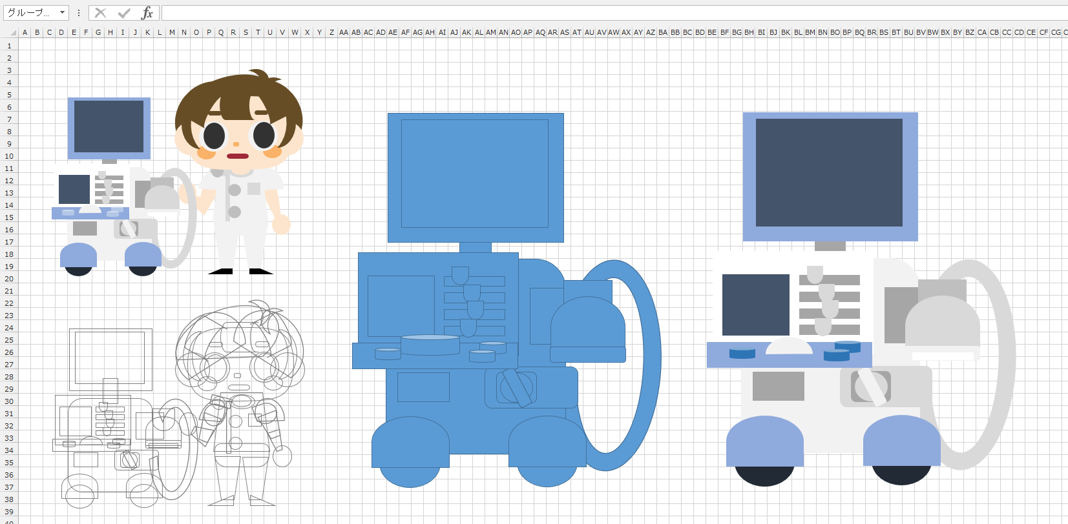Select row 36 header
Screen dimensions: 1068x524
(x=9, y=475)
